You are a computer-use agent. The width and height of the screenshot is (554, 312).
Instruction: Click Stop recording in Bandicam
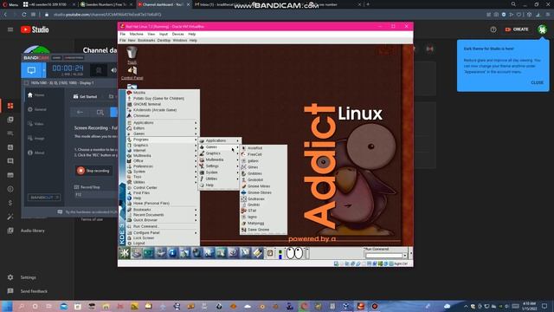[x=93, y=171]
